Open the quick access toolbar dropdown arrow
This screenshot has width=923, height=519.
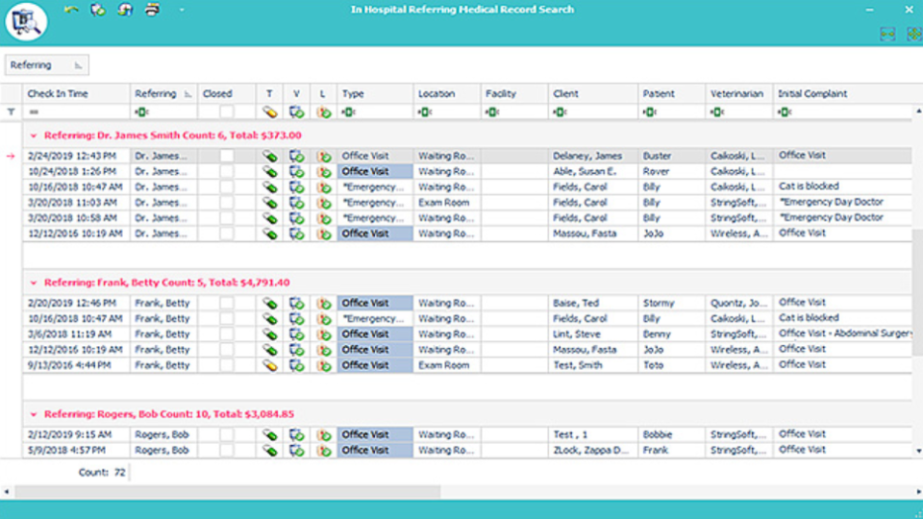(x=182, y=10)
